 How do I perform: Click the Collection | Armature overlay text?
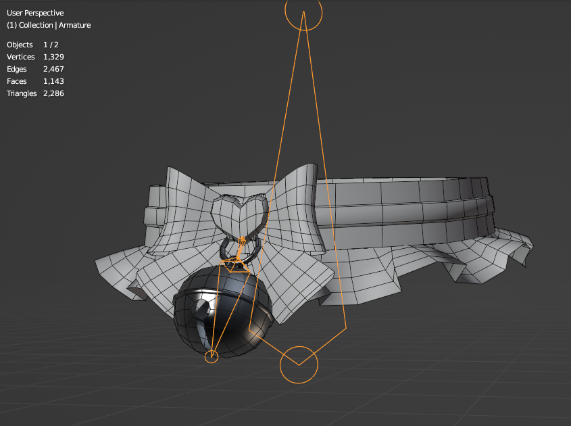point(48,25)
